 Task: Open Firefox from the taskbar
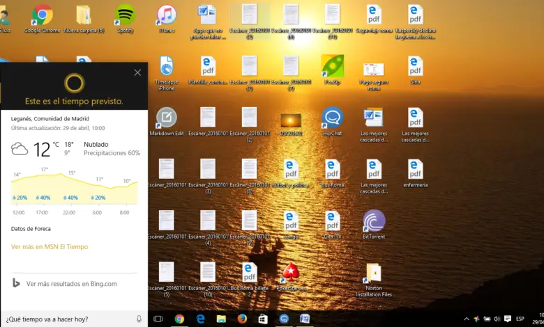[242, 319]
